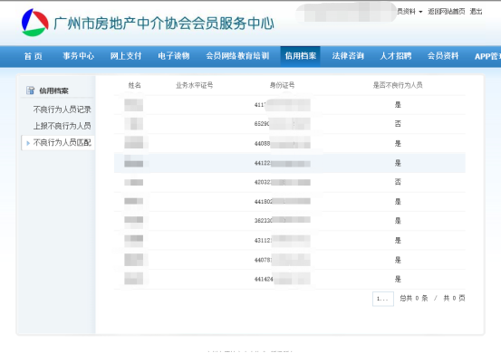The width and height of the screenshot is (501, 353).
Task: Open the 网上支付 nav tab
Action: coord(126,56)
